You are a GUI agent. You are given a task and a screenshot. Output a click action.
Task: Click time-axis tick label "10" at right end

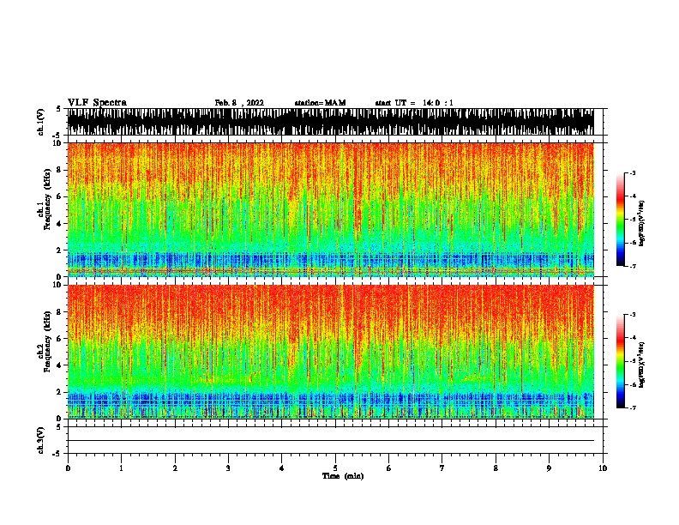point(603,468)
